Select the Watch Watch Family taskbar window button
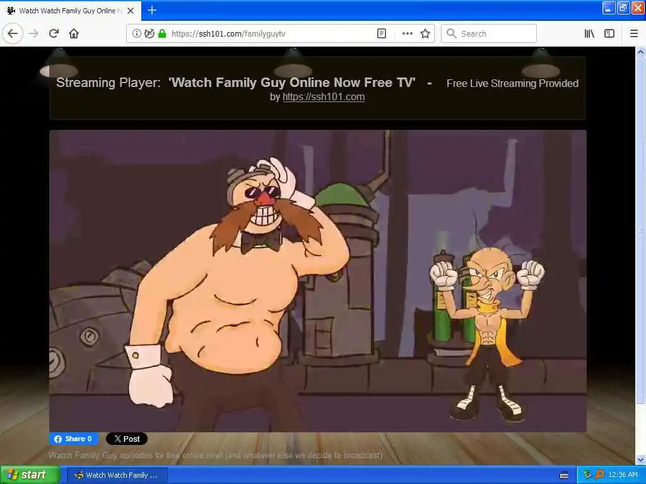The image size is (646, 484). click(117, 475)
